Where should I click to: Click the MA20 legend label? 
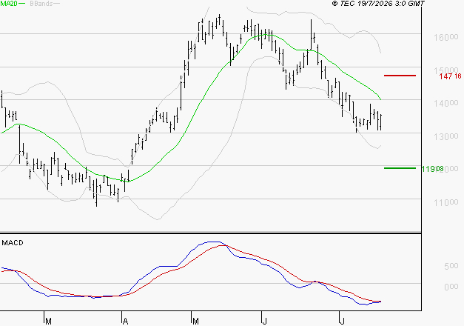point(9,4)
